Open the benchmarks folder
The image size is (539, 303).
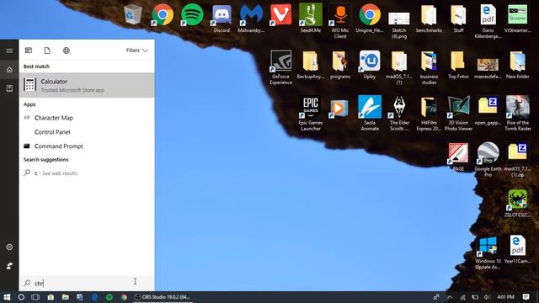pos(429,19)
